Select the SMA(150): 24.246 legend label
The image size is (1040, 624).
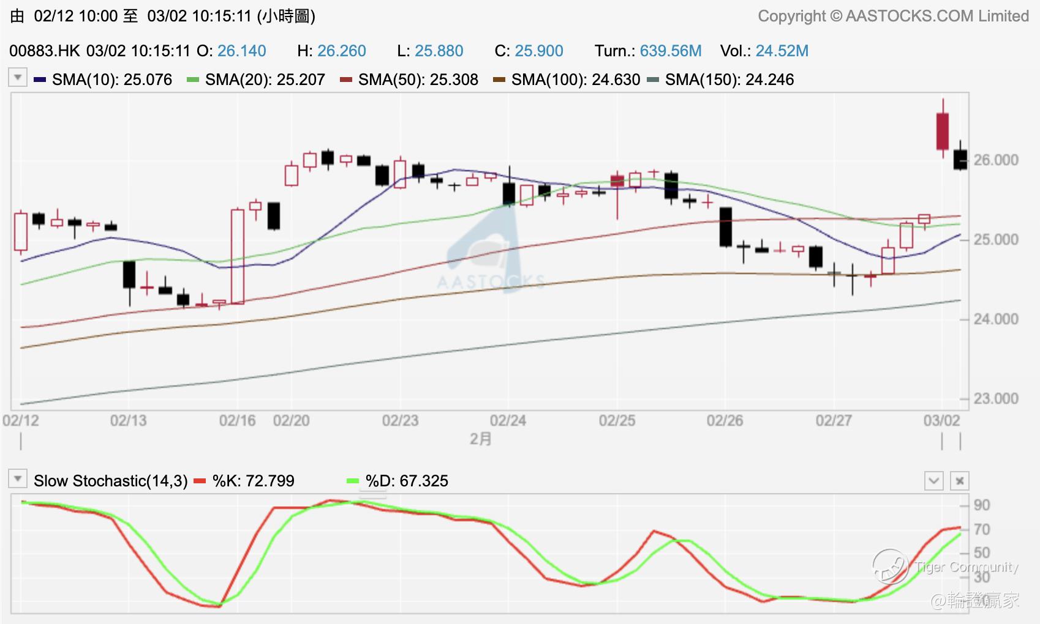tap(729, 80)
